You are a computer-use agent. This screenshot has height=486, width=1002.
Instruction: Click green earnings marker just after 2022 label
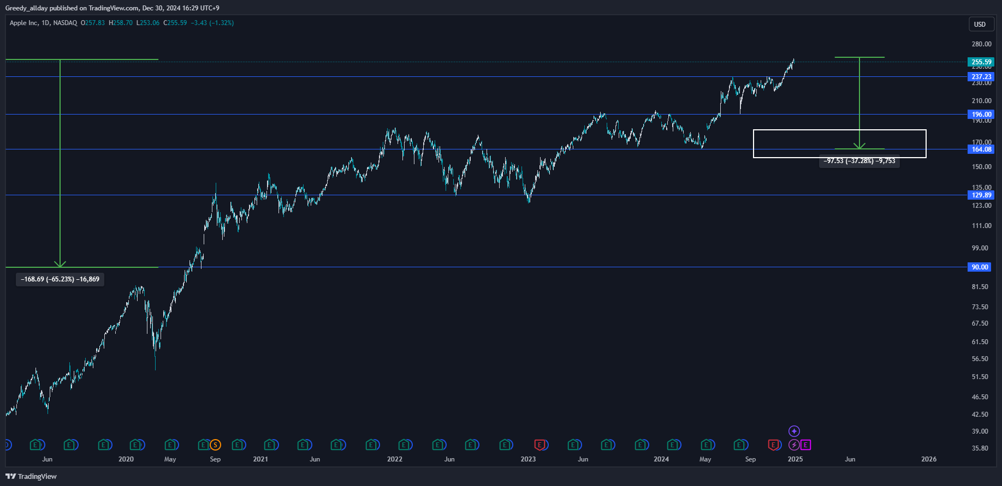click(404, 445)
